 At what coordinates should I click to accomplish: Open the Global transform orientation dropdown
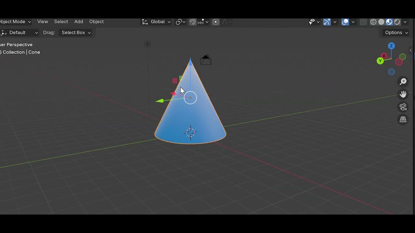click(x=156, y=22)
